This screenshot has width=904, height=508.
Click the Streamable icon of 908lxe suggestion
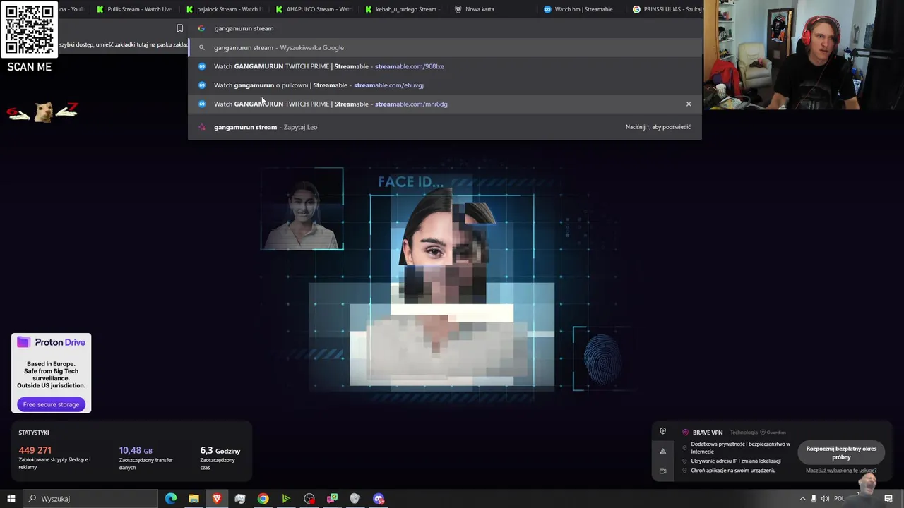(201, 66)
